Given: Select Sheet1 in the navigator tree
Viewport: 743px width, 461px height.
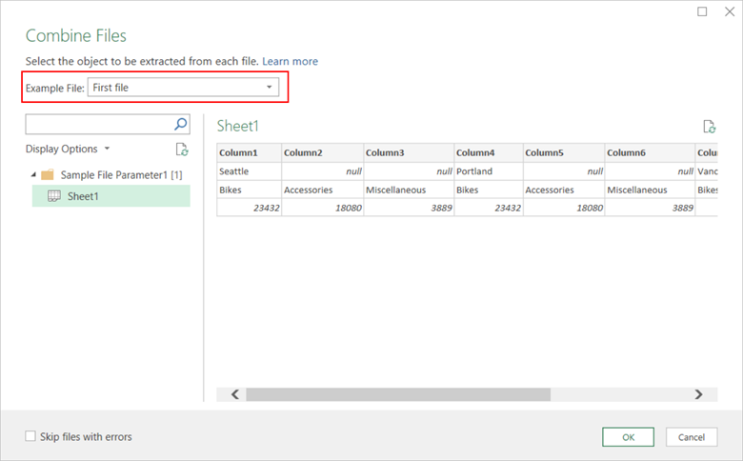Looking at the screenshot, I should [x=110, y=196].
